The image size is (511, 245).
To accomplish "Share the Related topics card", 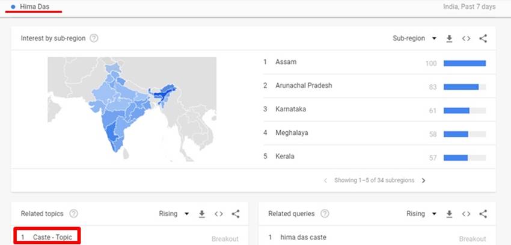I will 236,214.
